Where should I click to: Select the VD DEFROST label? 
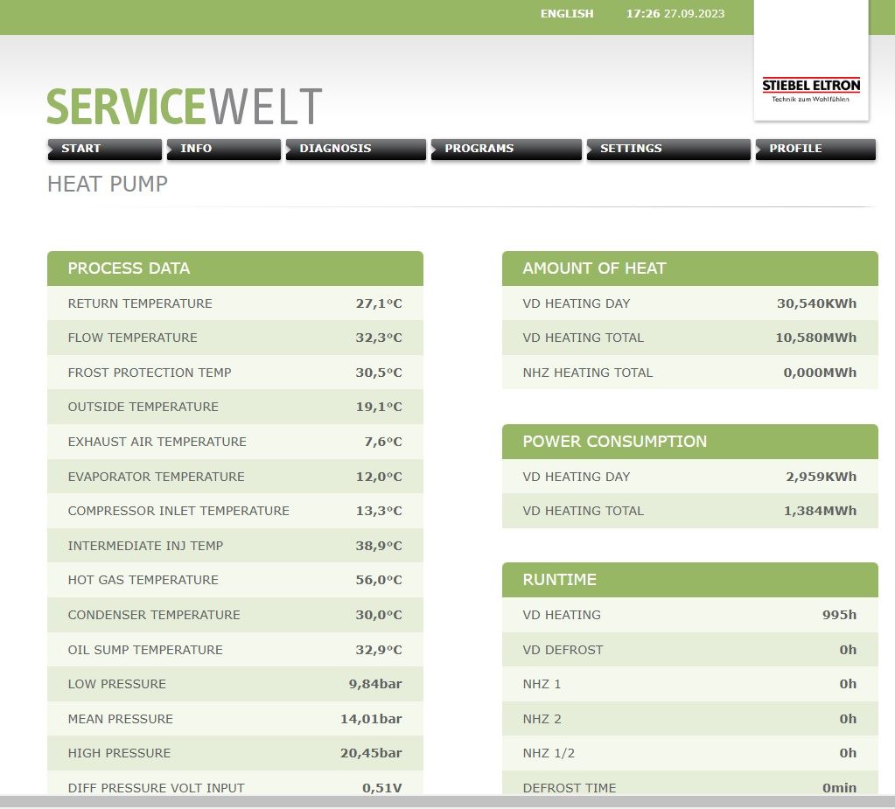click(563, 650)
